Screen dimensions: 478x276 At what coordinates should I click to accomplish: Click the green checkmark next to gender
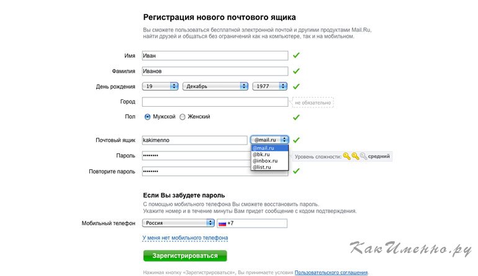pyautogui.click(x=296, y=117)
